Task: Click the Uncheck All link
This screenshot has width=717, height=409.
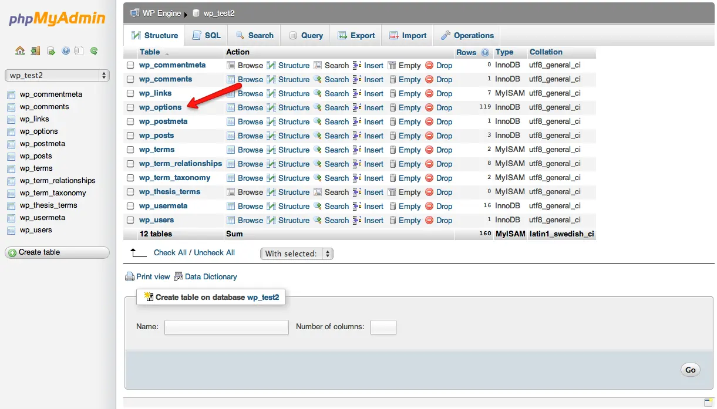Action: coord(214,252)
